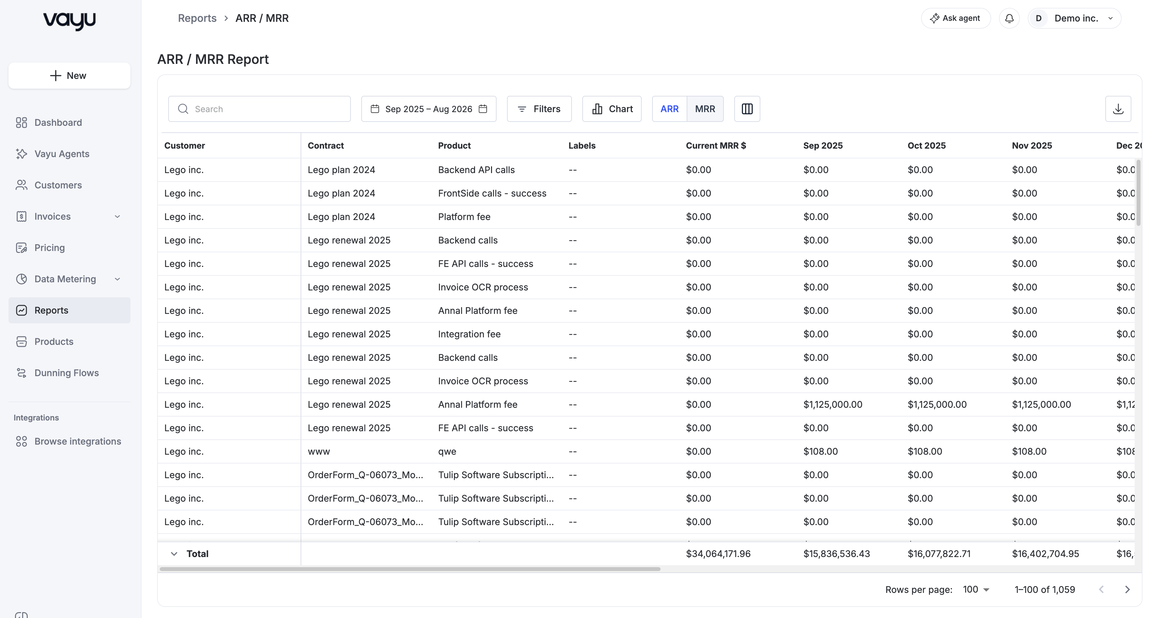Switch report to MRR view
The height and width of the screenshot is (618, 1149).
[705, 109]
